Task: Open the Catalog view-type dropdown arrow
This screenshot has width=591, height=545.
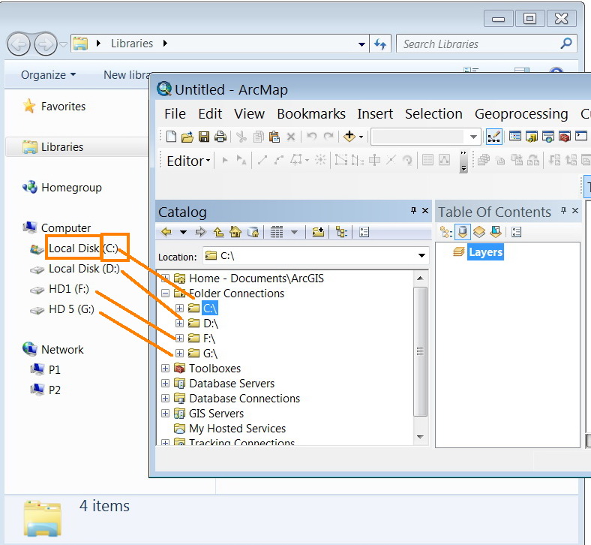Action: tap(294, 232)
